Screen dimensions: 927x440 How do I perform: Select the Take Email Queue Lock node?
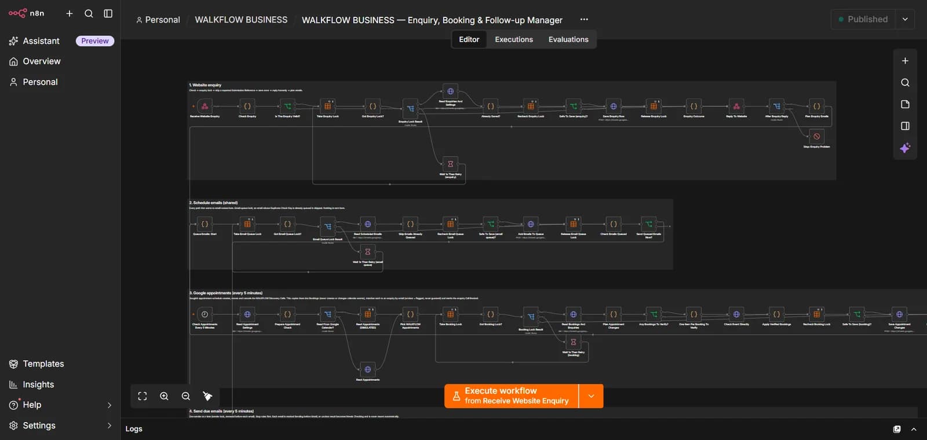tap(247, 224)
